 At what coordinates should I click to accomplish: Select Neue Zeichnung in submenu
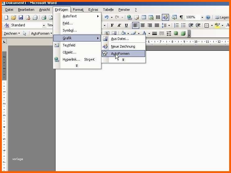click(123, 46)
